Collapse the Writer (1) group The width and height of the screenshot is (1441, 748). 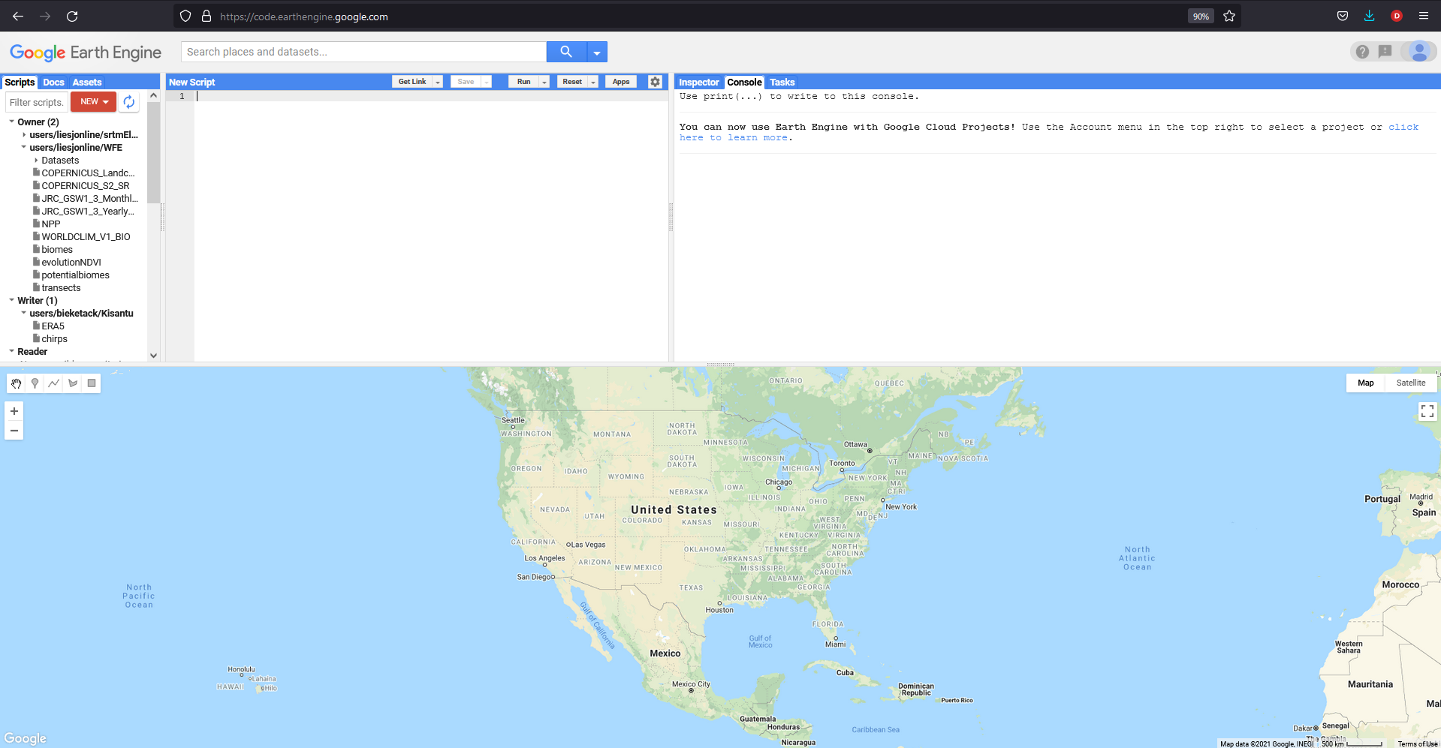(x=11, y=300)
